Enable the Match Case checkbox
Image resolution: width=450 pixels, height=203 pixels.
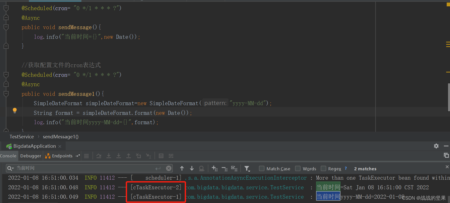click(262, 169)
